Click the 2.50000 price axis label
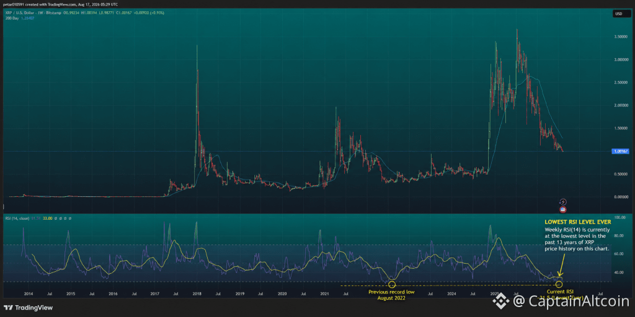 coord(620,82)
